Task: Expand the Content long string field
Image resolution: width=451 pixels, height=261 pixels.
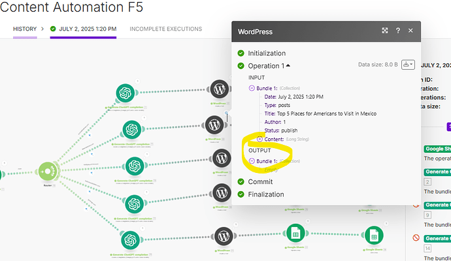Action: coord(259,139)
